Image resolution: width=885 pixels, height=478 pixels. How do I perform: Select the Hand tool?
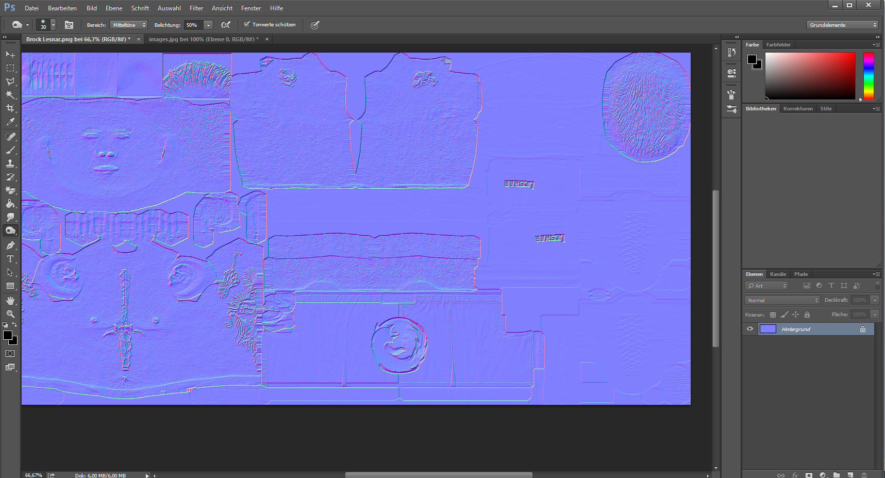click(x=10, y=300)
